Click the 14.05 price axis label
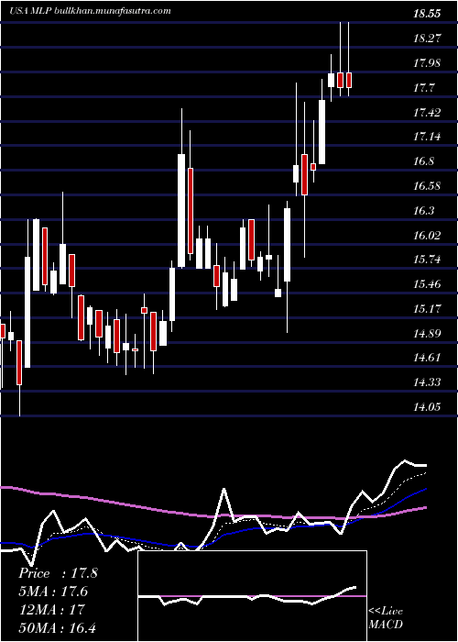 pyautogui.click(x=427, y=406)
